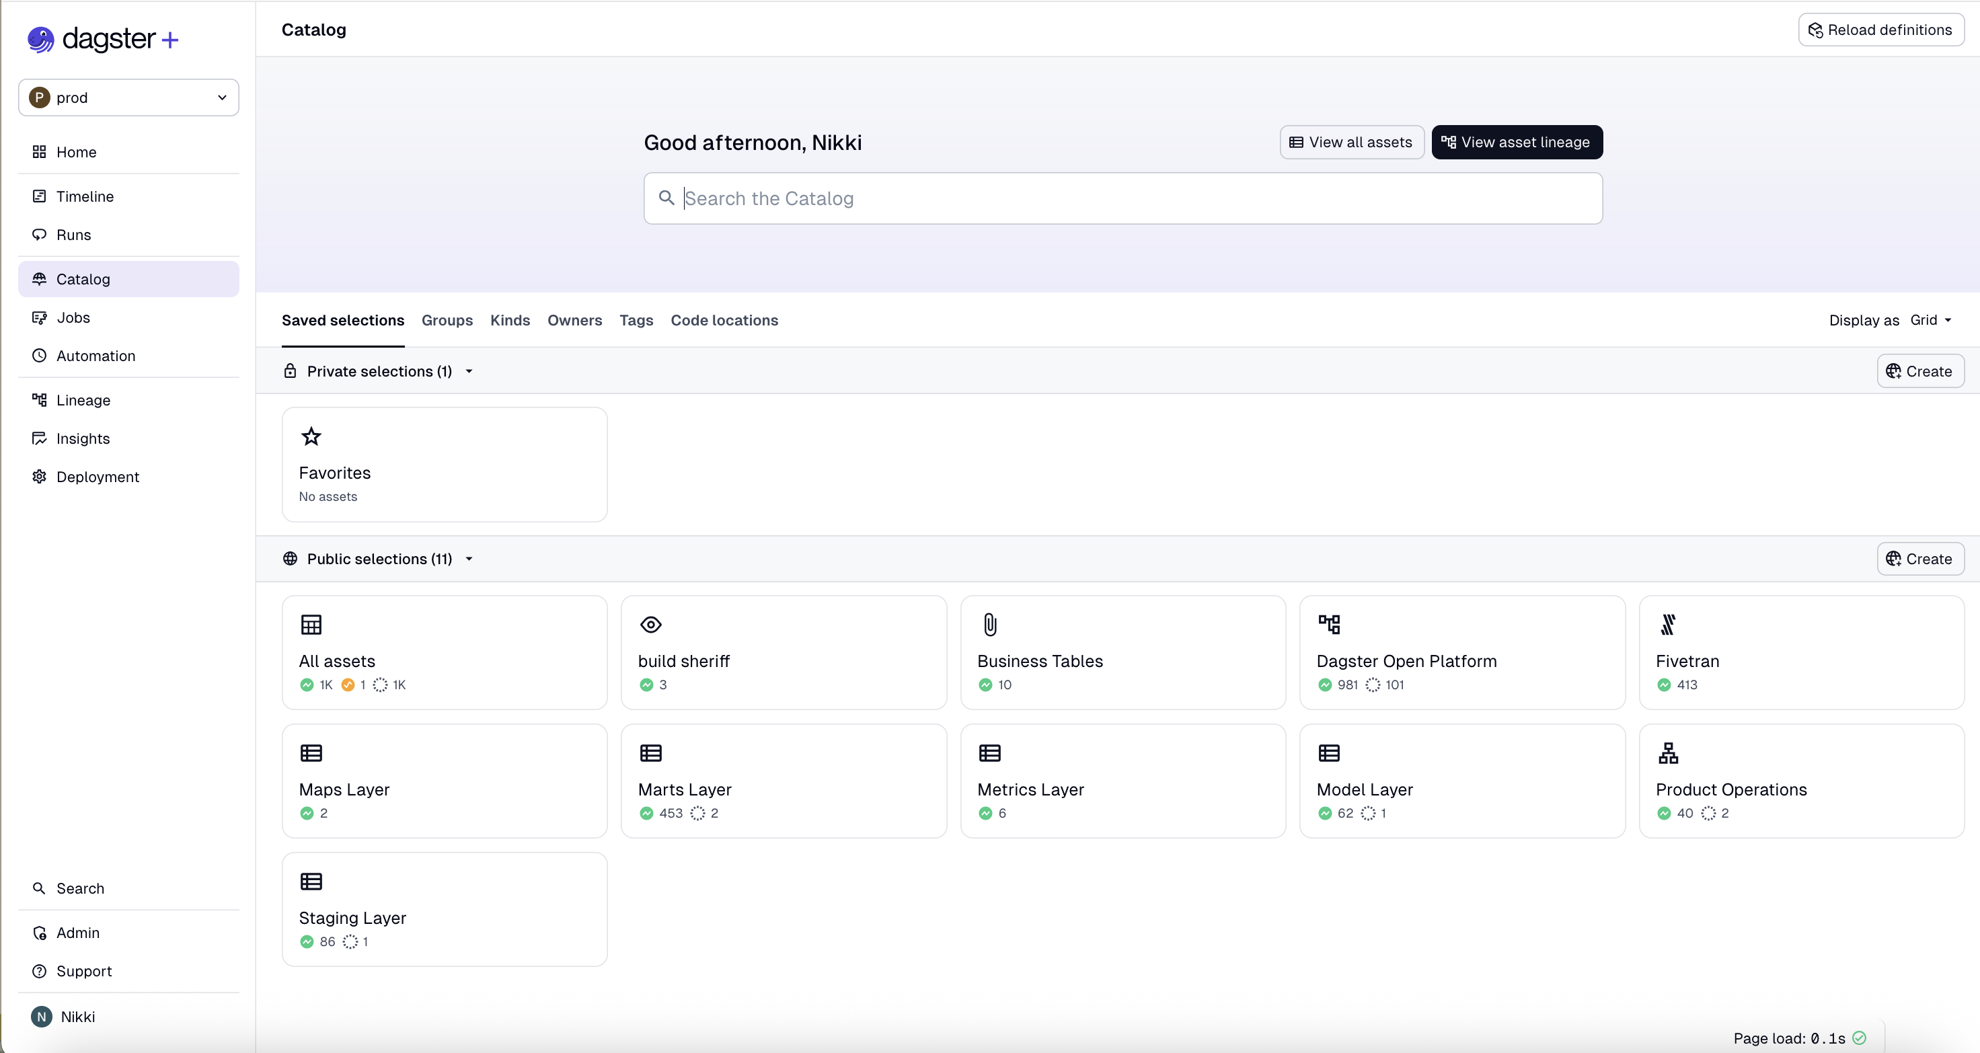The height and width of the screenshot is (1053, 1980).
Task: Open the build sheriff selection card
Action: pos(784,652)
